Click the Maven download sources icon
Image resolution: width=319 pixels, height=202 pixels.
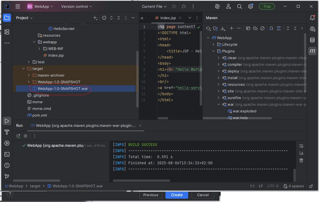coord(223,28)
